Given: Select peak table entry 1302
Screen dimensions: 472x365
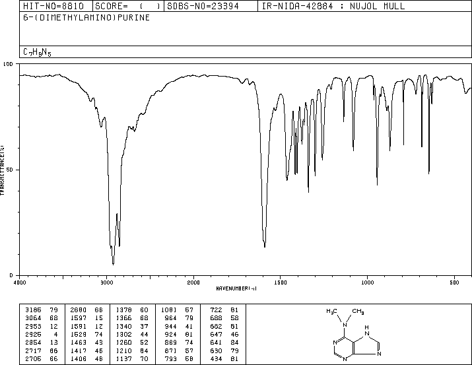Looking at the screenshot, I should point(132,334).
